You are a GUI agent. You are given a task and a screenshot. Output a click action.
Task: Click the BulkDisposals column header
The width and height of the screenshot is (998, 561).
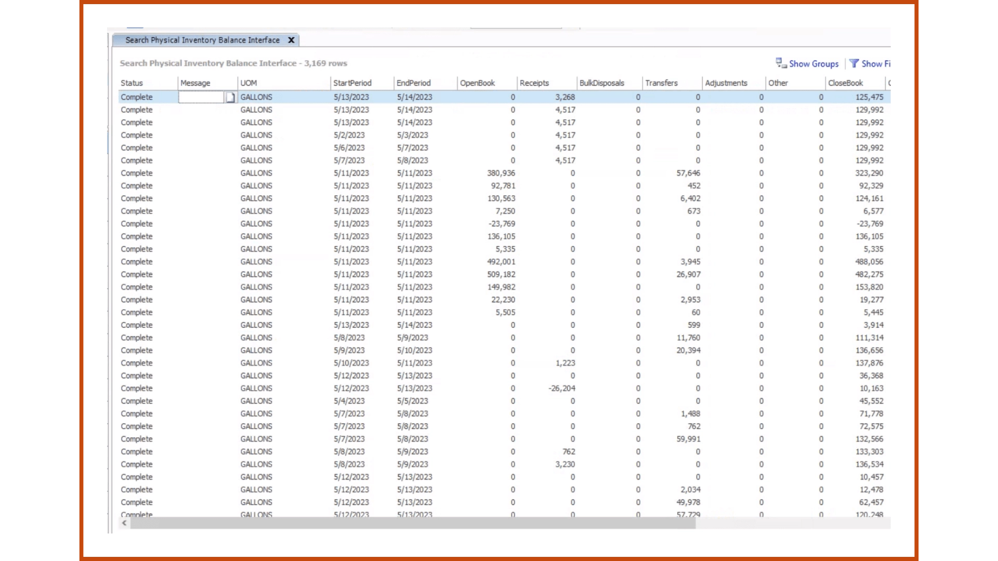602,83
